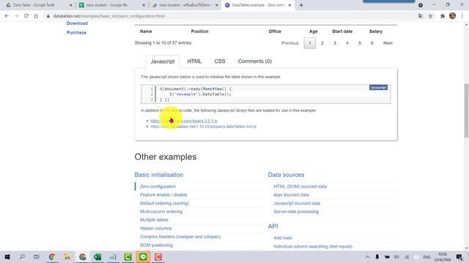Viewport: 469px width, 263px height.
Task: Go to table page 2
Action: click(x=322, y=43)
